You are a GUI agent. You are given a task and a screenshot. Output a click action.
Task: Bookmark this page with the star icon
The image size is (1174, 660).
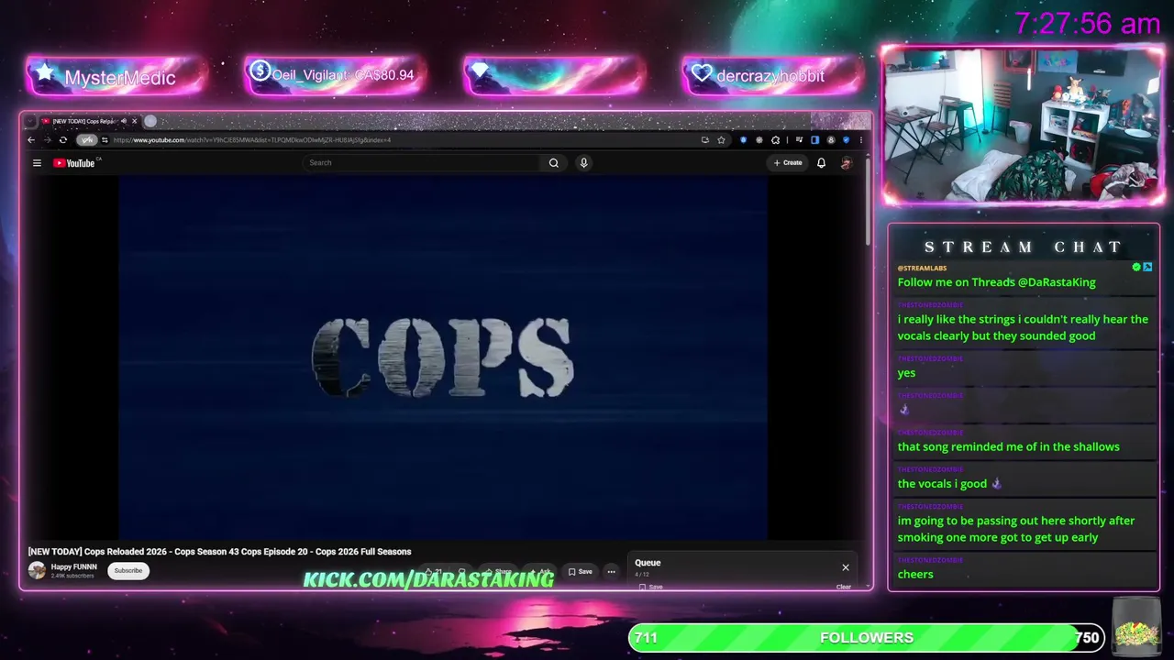721,140
